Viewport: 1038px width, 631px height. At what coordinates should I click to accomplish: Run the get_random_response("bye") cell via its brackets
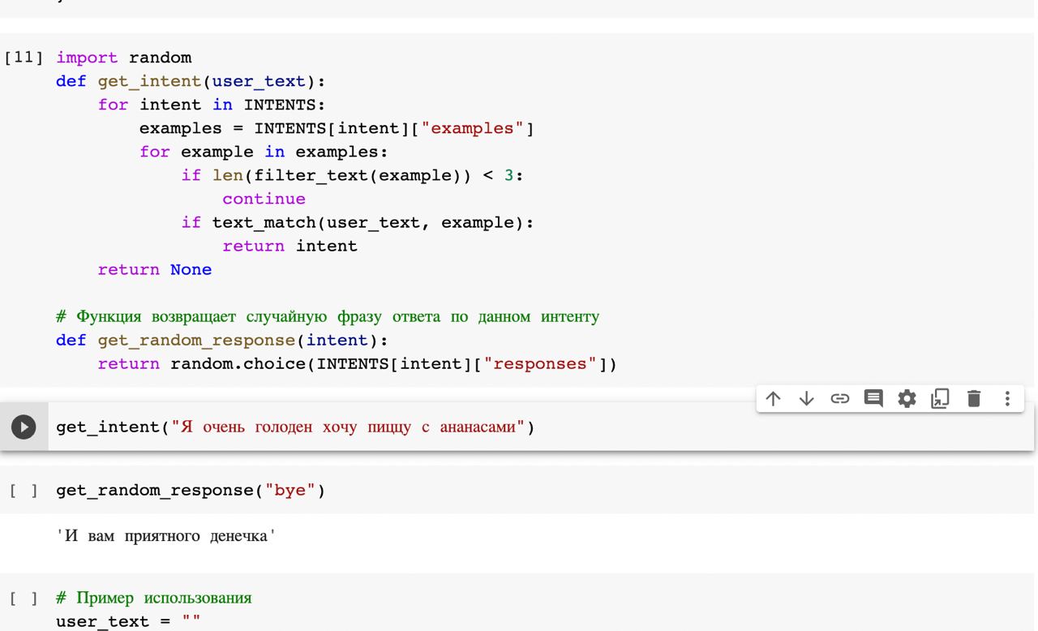(24, 491)
